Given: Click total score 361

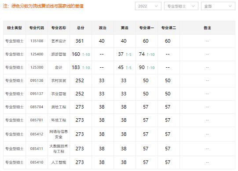Looking at the screenshot, I should pyautogui.click(x=80, y=41).
